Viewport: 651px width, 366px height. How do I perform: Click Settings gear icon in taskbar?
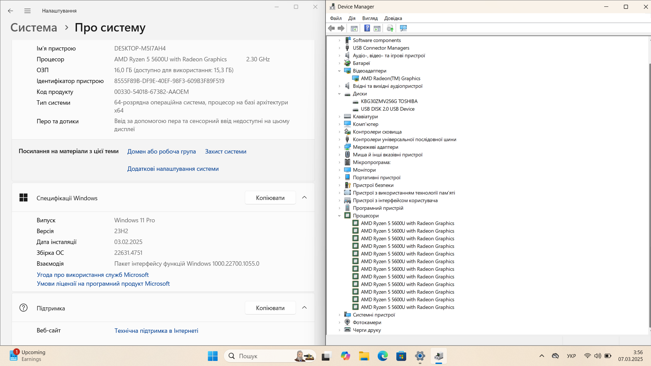(x=420, y=356)
